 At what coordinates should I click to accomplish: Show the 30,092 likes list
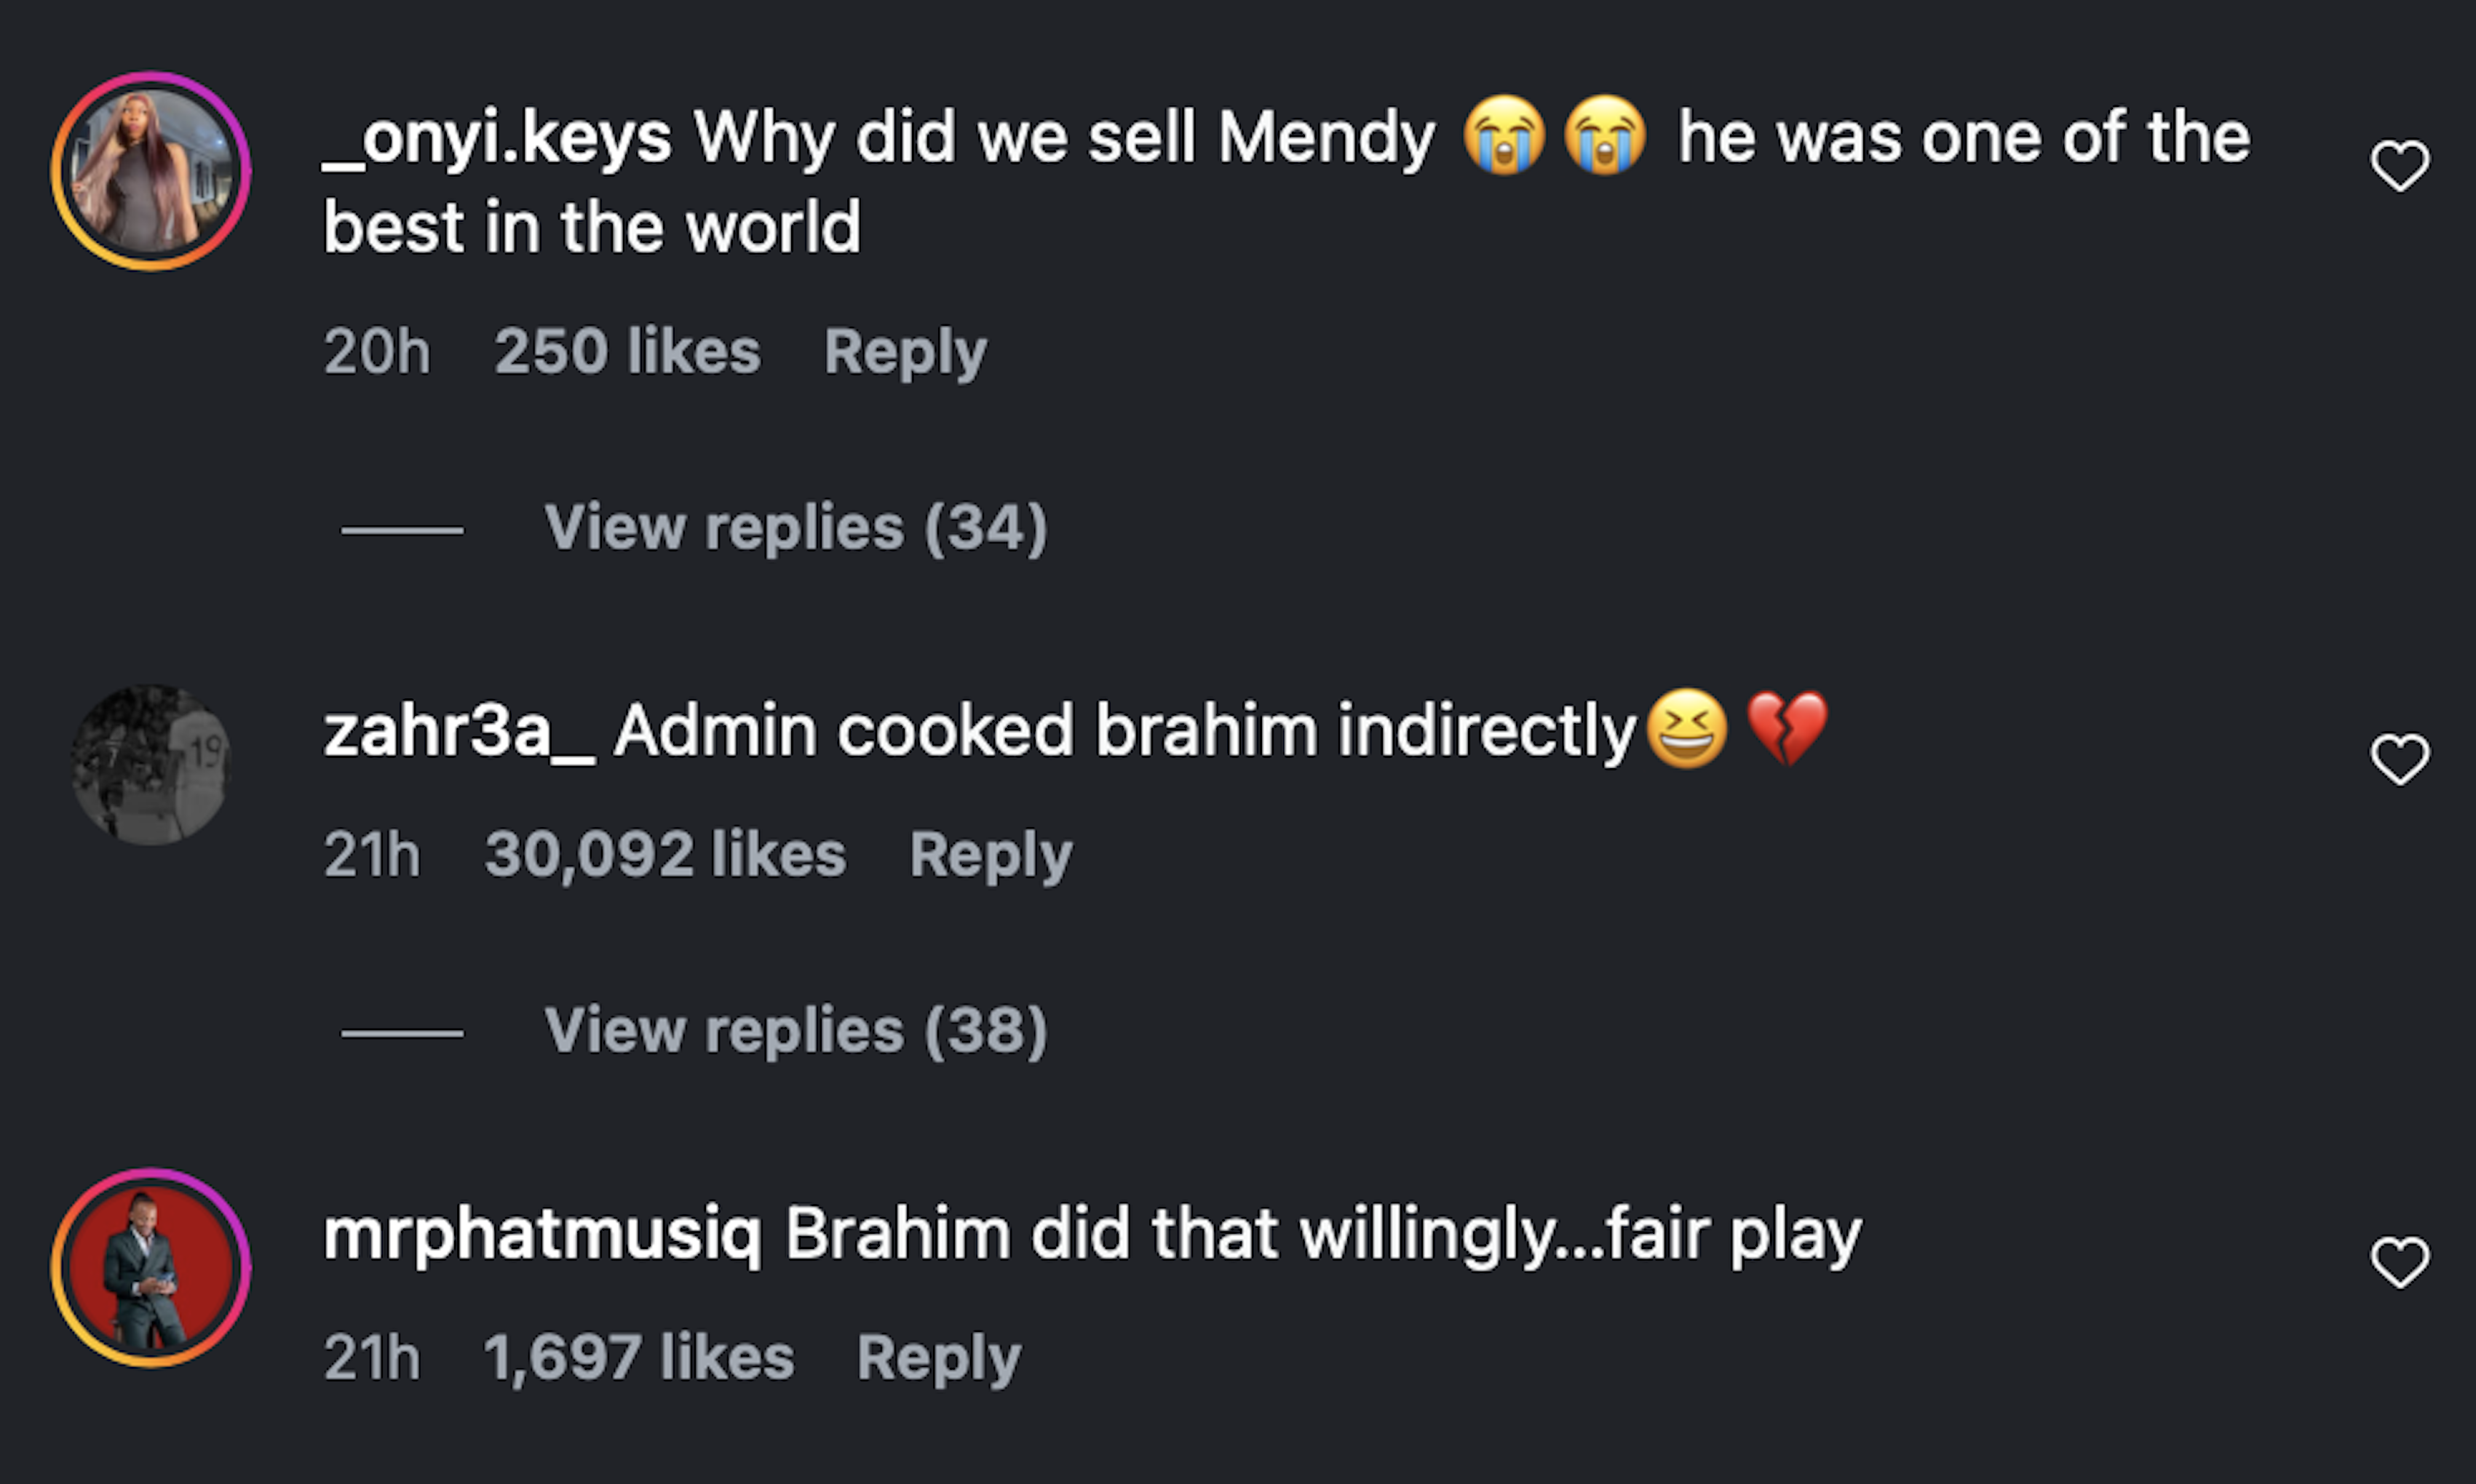point(665,855)
